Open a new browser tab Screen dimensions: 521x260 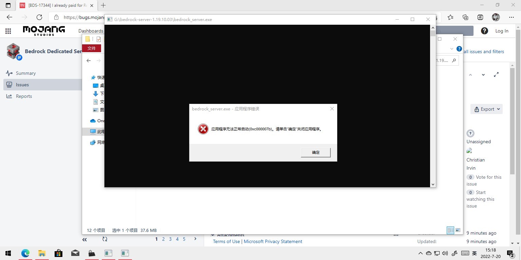pyautogui.click(x=103, y=5)
